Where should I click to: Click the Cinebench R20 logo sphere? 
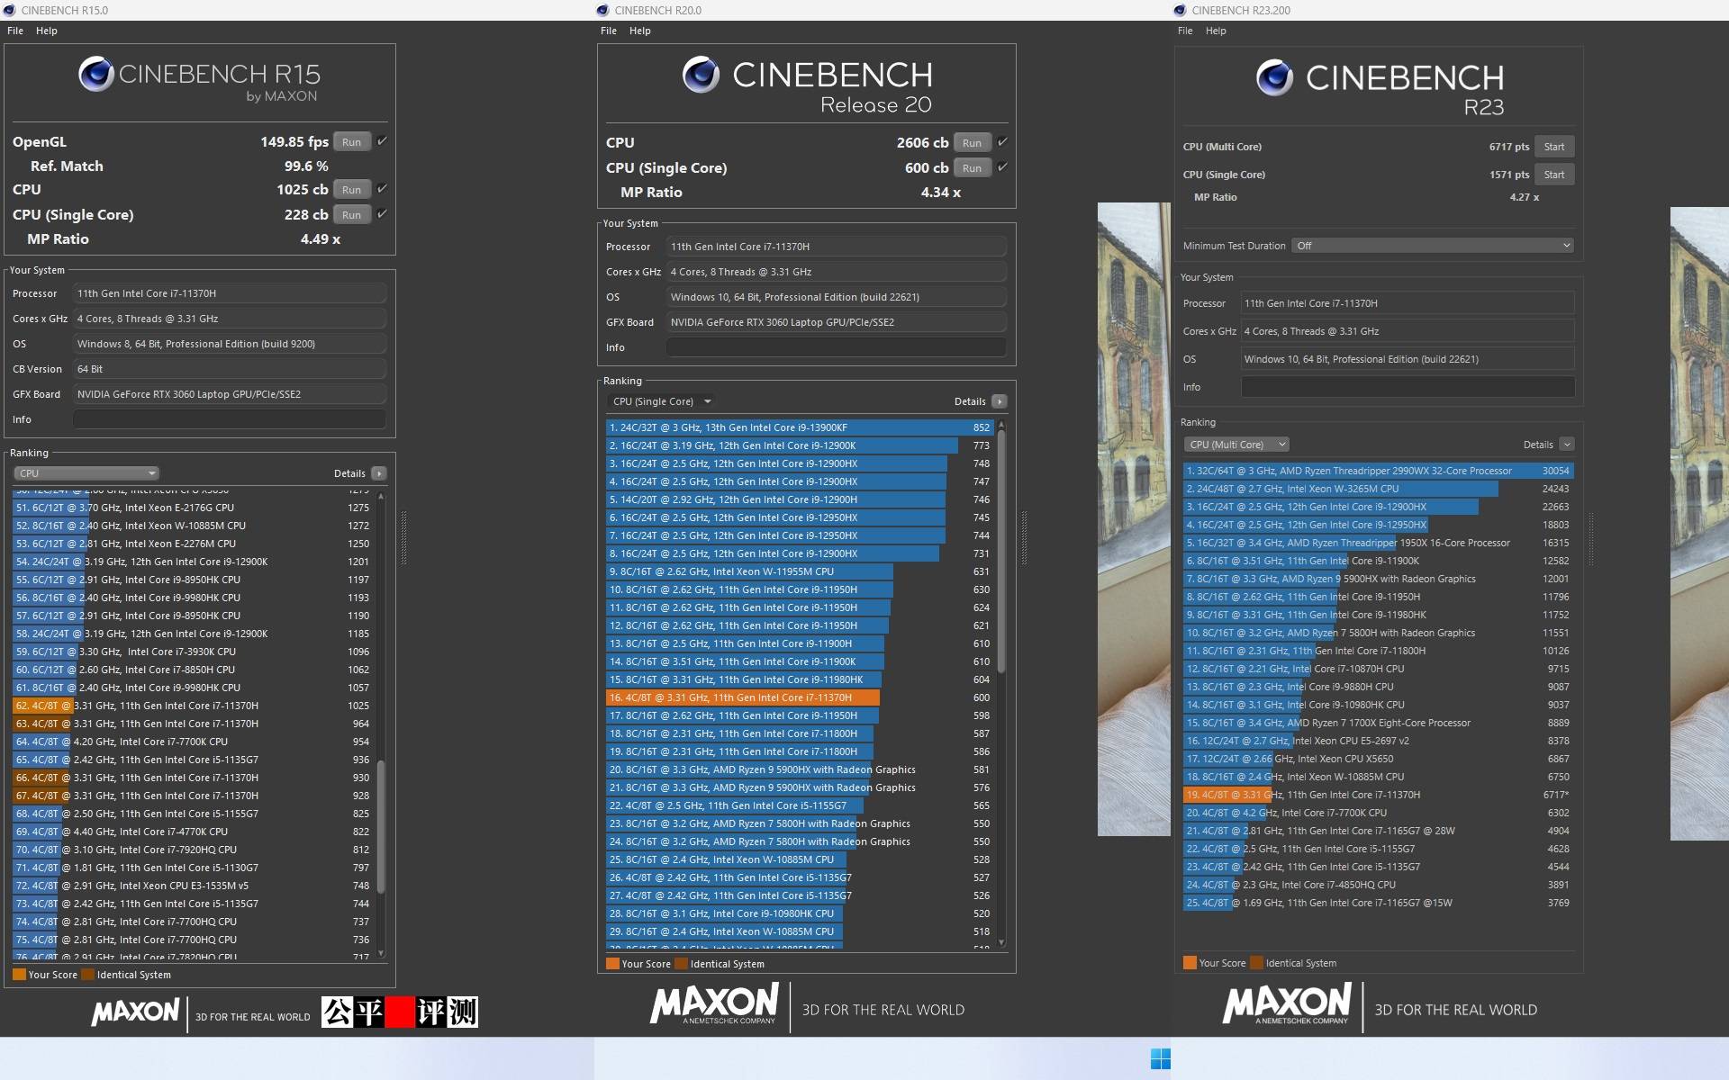[x=701, y=75]
